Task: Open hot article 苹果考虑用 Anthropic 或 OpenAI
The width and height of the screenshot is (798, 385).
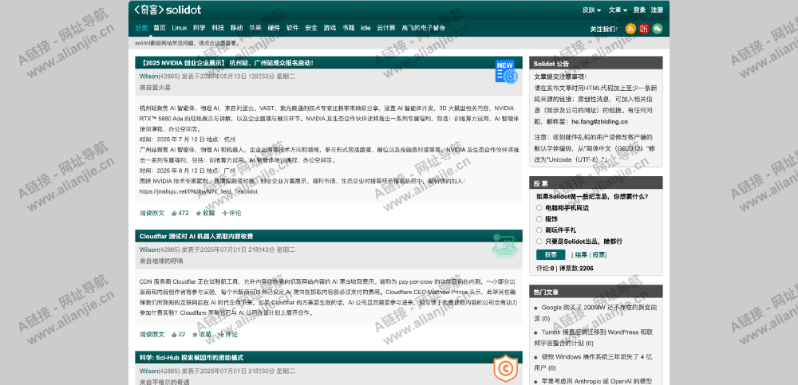Action: 596,381
